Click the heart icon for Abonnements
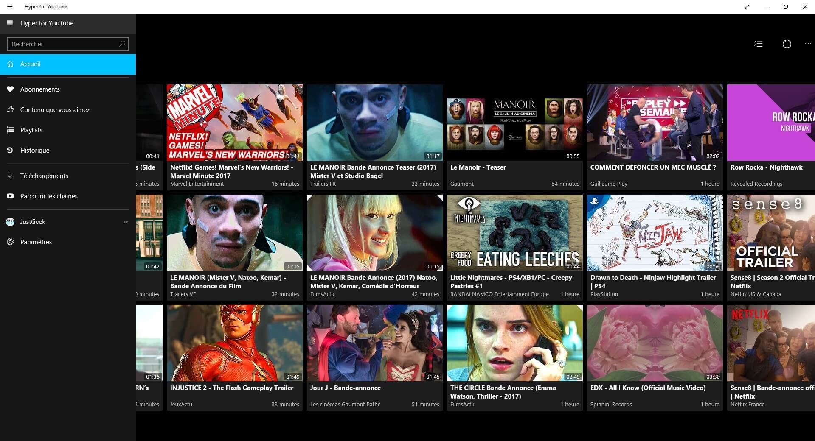 coord(10,89)
